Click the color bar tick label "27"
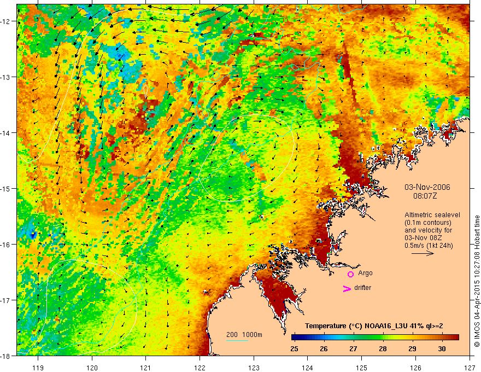 pos(353,349)
